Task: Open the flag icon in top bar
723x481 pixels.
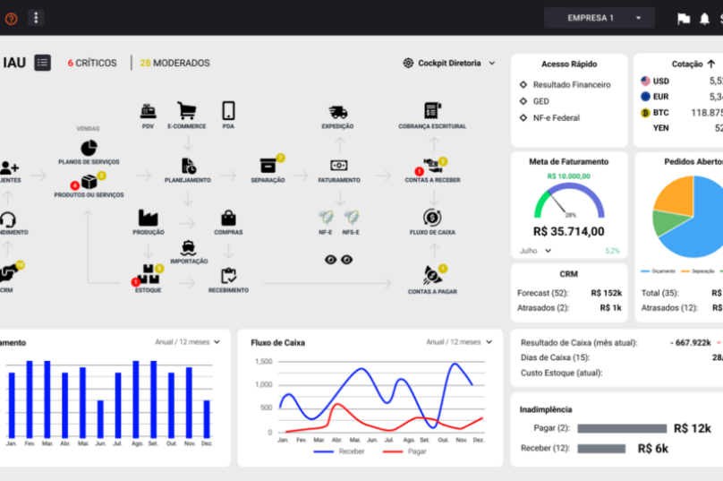Action: (x=684, y=19)
